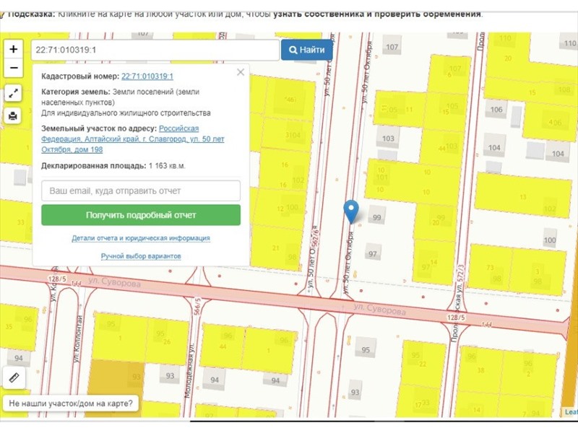Toggle fullscreen map view
This screenshot has height=433, width=578.
point(14,93)
